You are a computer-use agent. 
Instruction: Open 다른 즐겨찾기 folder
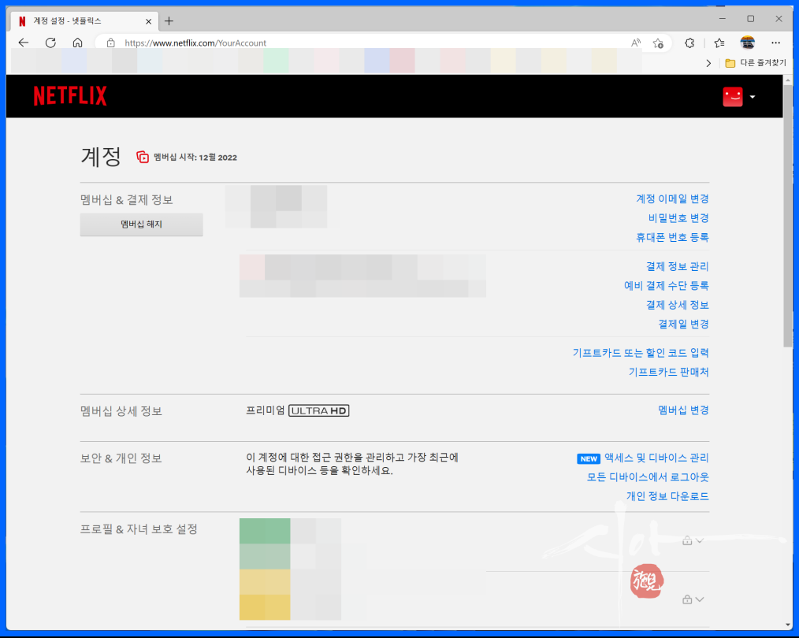coord(756,63)
